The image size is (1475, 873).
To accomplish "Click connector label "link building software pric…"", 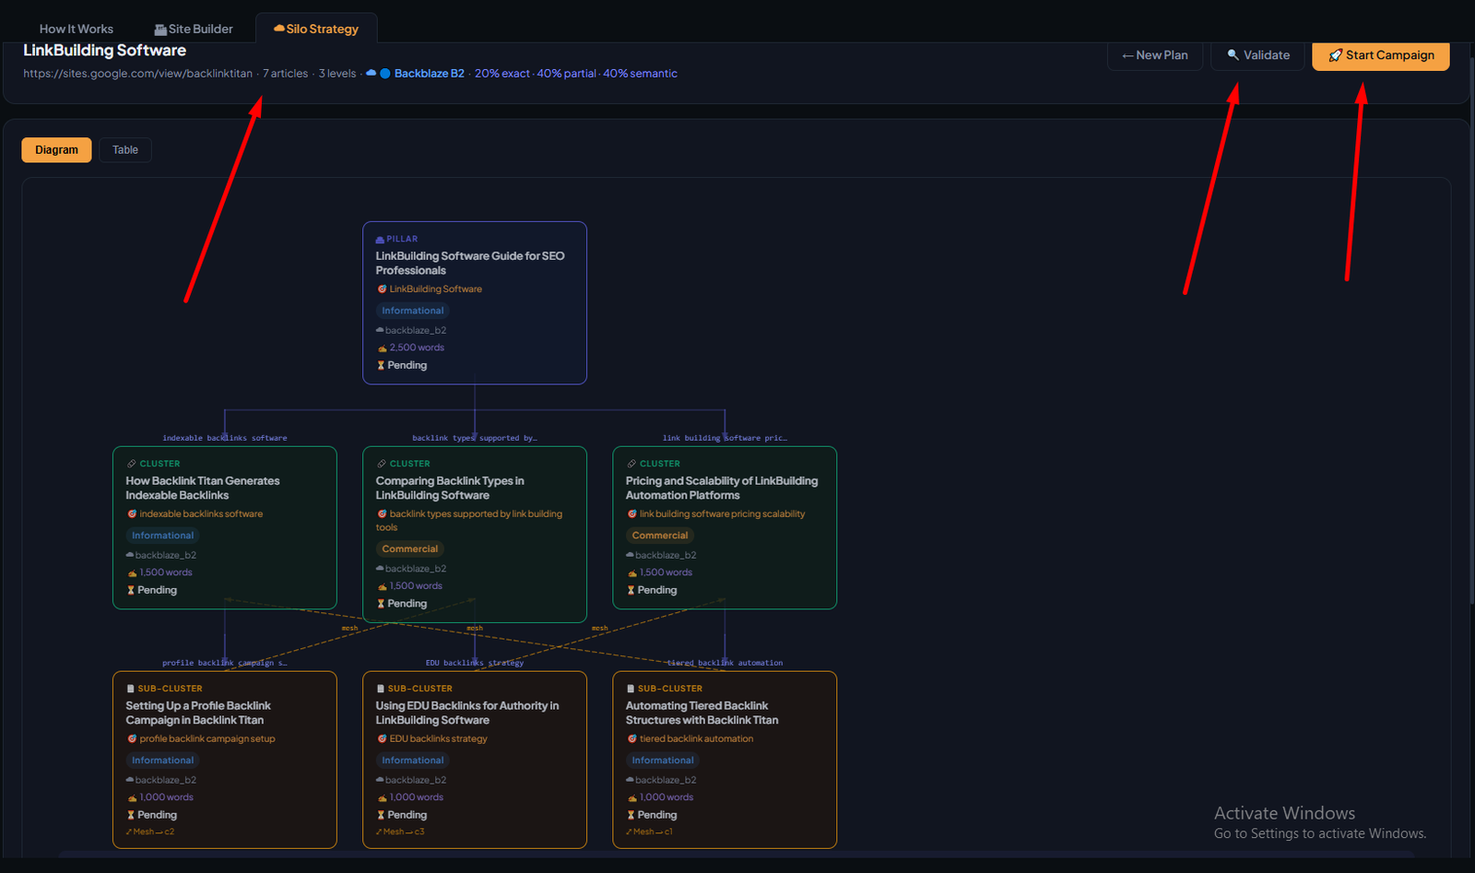I will 725,439.
